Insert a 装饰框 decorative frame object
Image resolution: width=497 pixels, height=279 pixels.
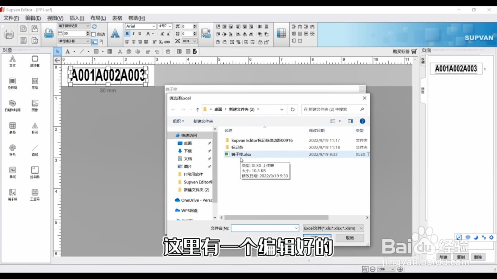tap(35, 61)
